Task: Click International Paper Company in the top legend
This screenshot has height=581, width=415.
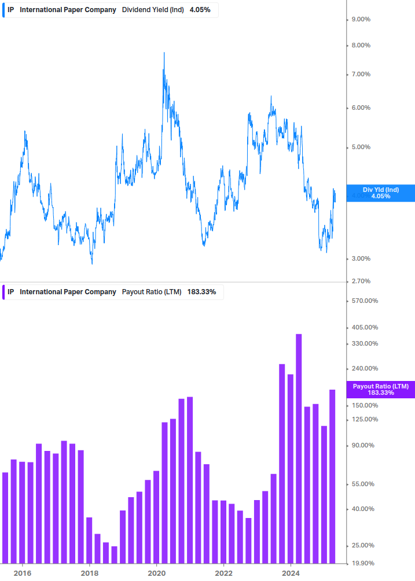Action: [x=68, y=10]
